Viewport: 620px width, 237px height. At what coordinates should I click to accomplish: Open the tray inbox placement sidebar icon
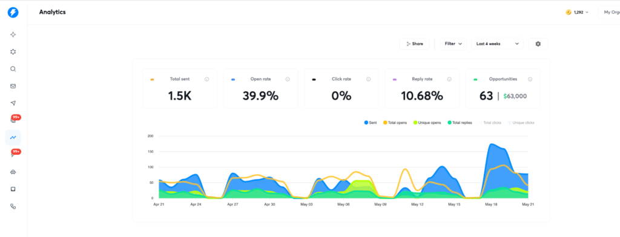(13, 189)
